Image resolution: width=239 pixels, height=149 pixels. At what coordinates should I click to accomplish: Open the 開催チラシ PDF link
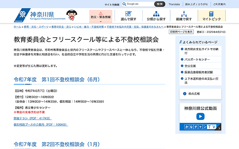(x=33, y=118)
